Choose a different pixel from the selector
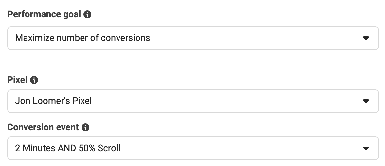 coord(193,101)
